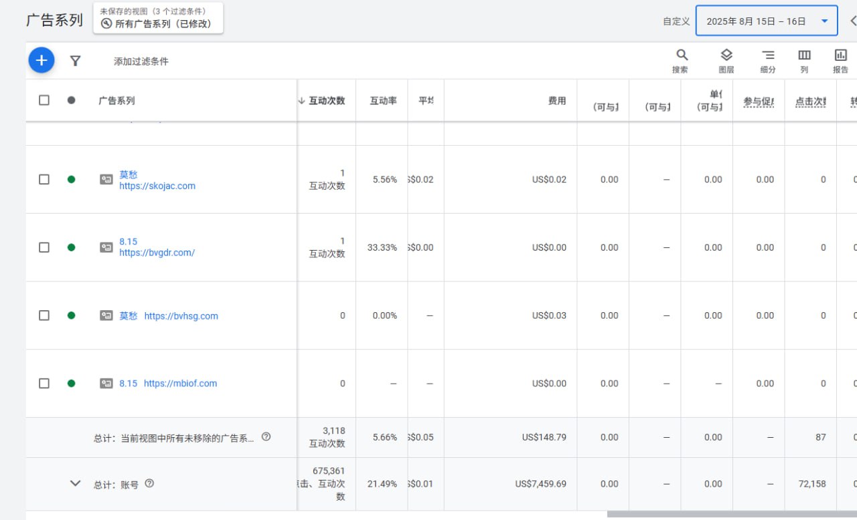Click the blue plus new campaign button

[42, 61]
